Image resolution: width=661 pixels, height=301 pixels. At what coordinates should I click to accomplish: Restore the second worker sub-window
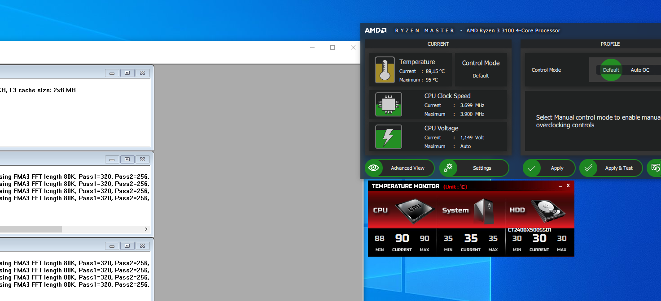coord(127,159)
